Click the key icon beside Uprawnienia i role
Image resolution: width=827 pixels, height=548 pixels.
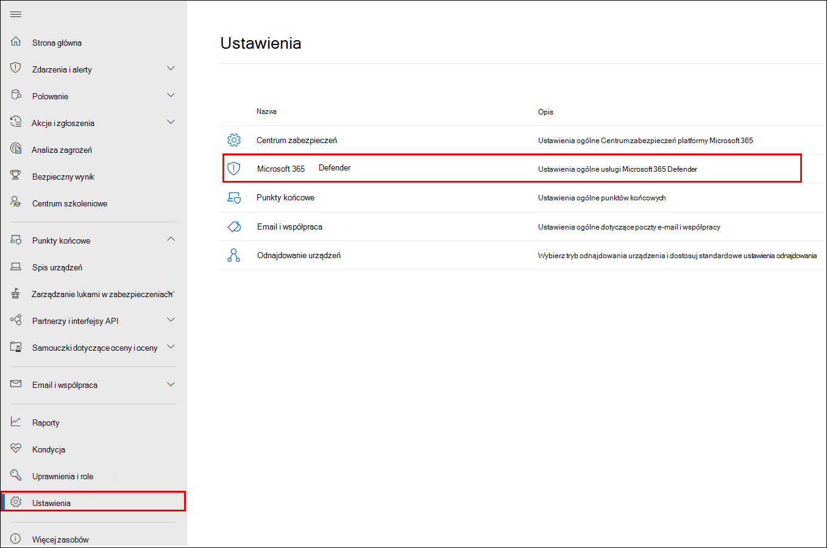click(x=16, y=475)
